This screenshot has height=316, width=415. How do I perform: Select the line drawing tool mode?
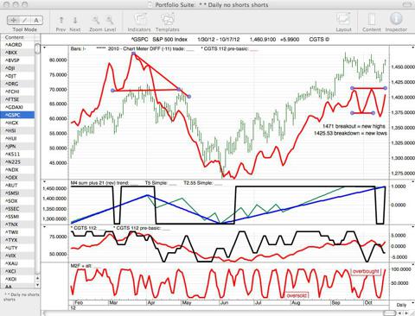[x=25, y=20]
